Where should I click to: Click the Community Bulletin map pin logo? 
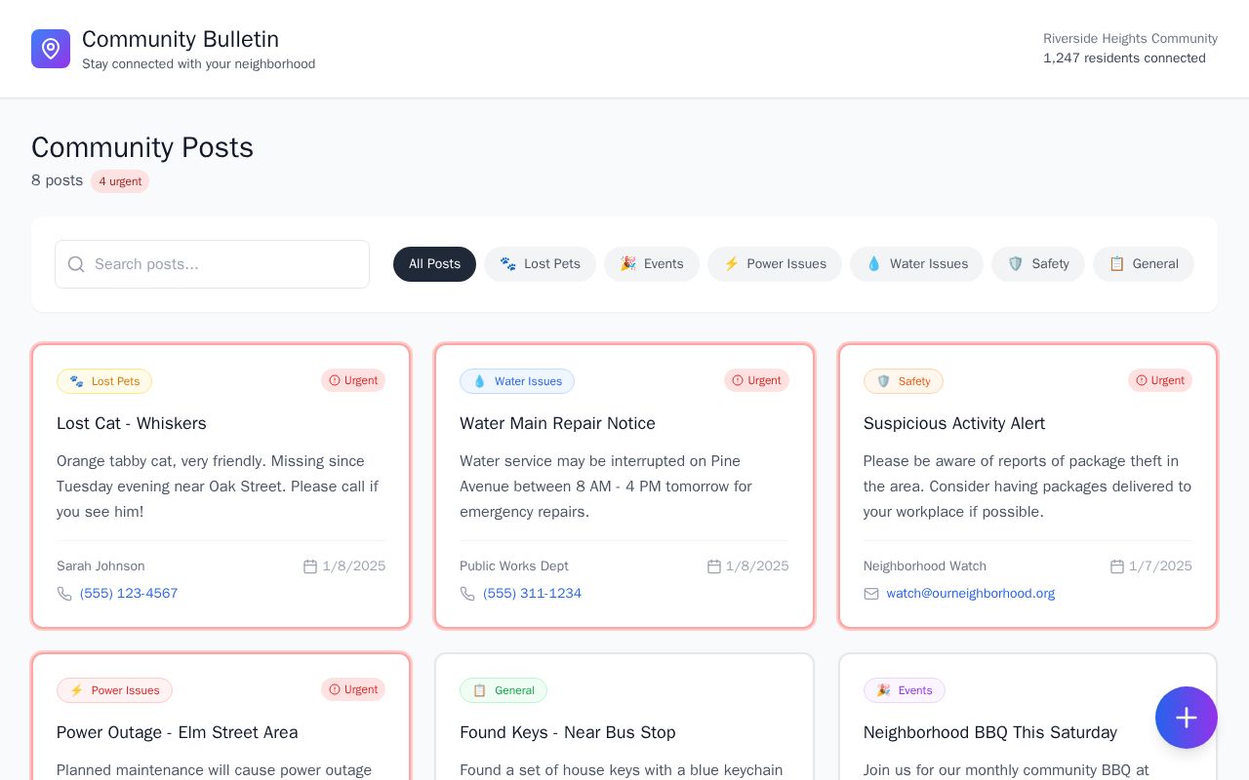(51, 49)
